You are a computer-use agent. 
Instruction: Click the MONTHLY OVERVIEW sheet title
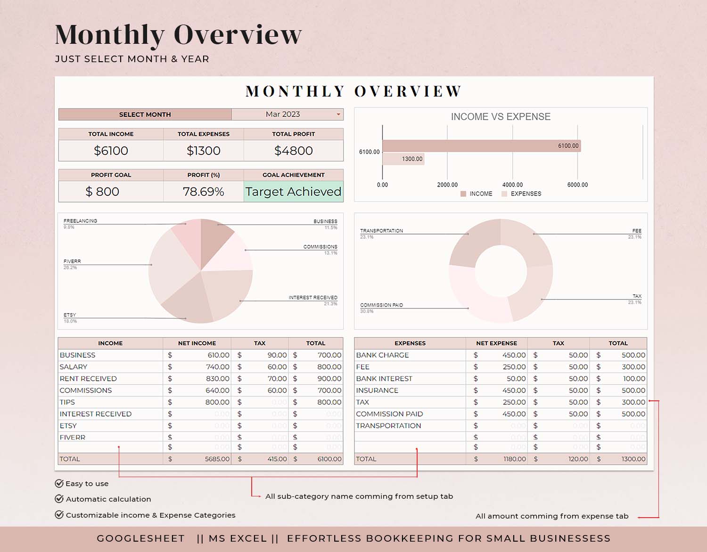[x=354, y=91]
